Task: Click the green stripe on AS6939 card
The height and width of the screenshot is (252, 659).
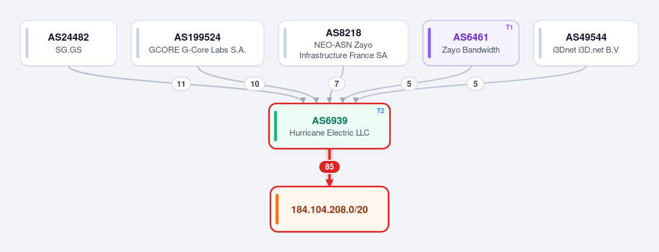Action: pos(276,126)
